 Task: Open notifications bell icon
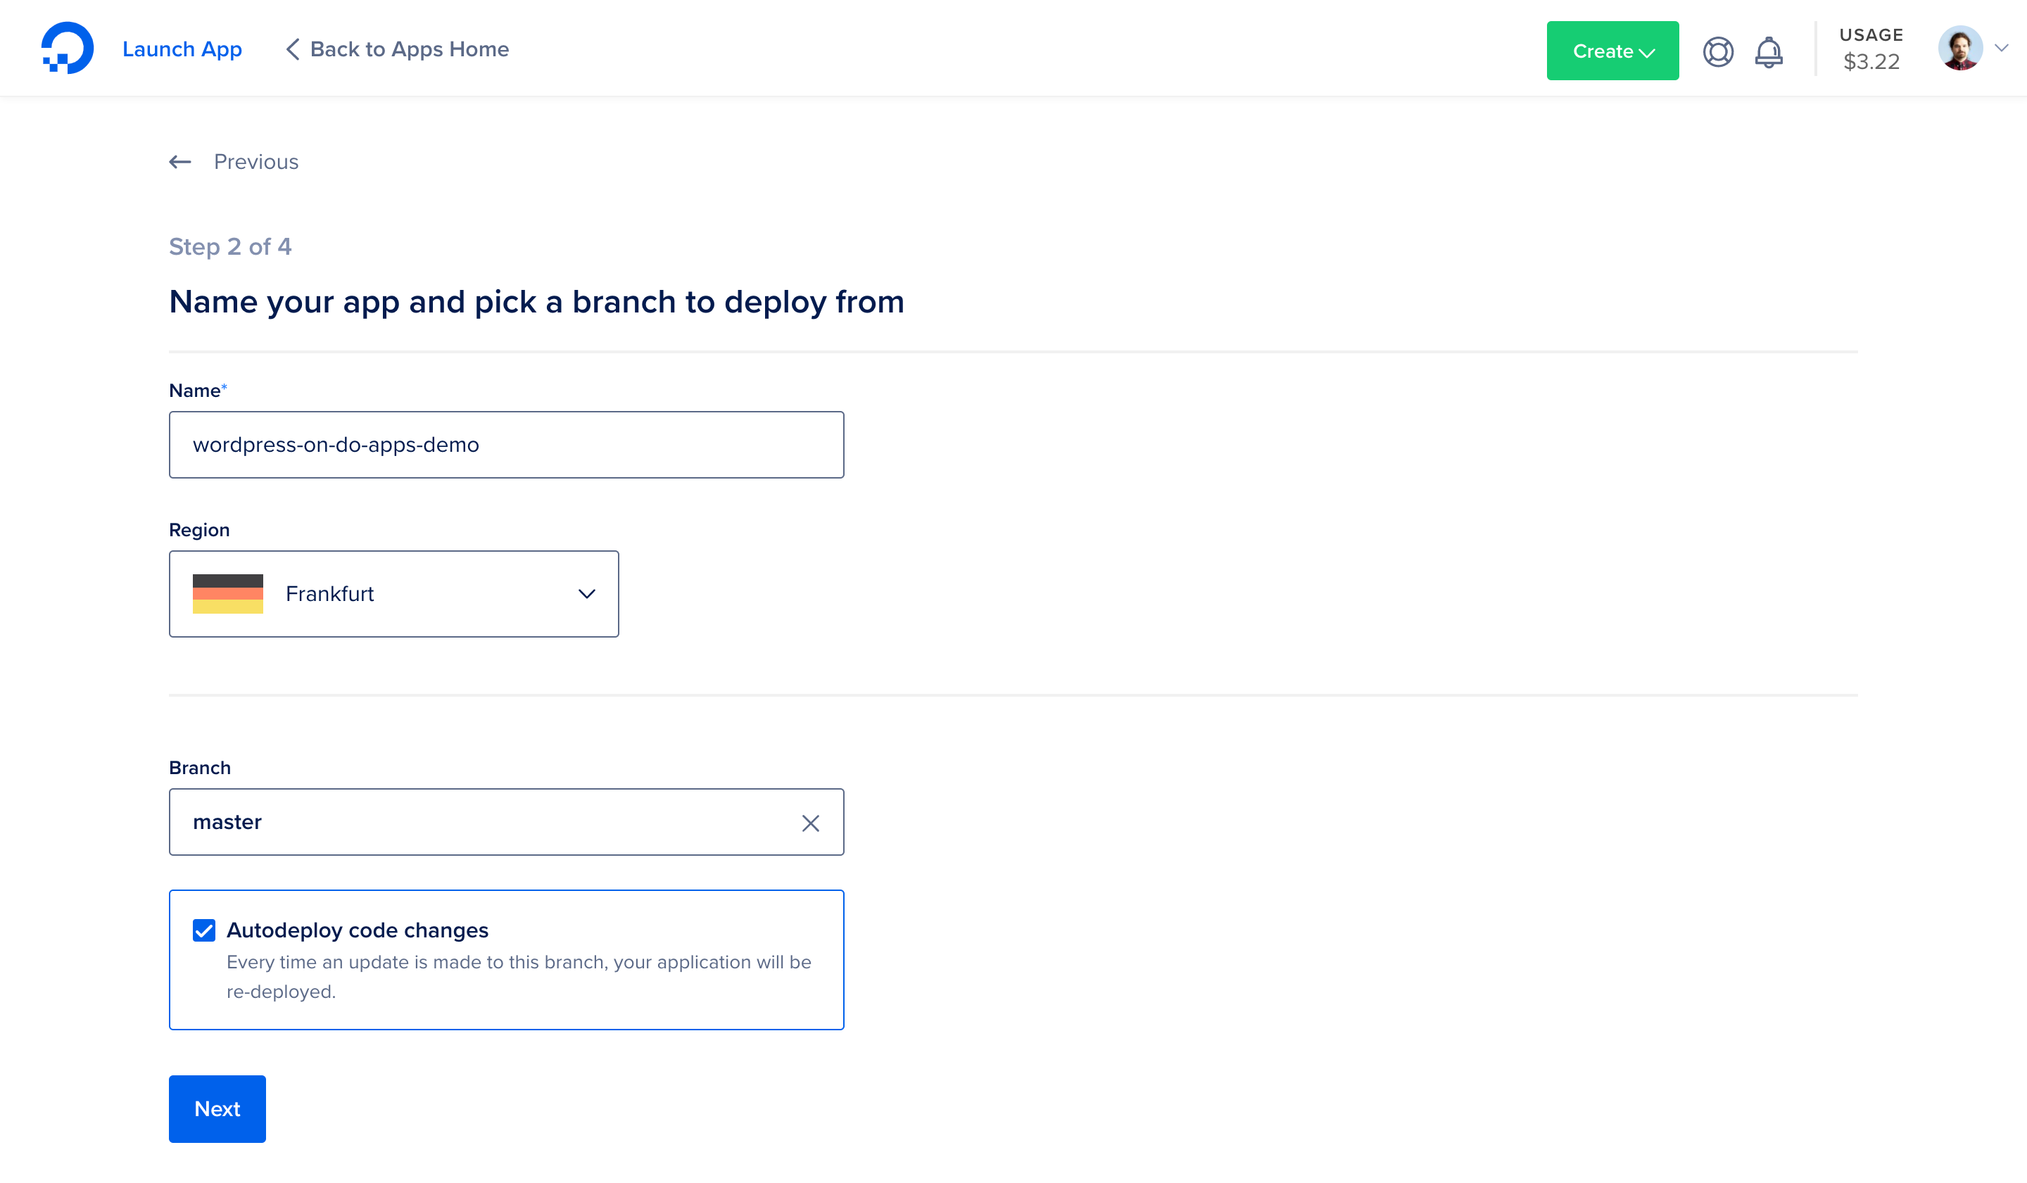point(1768,52)
